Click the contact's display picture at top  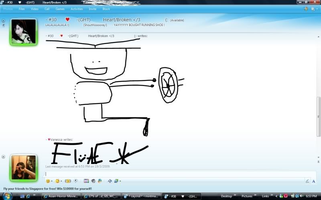(x=23, y=31)
